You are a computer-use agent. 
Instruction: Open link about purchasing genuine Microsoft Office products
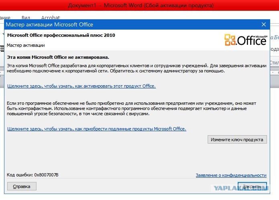pyautogui.click(x=97, y=129)
